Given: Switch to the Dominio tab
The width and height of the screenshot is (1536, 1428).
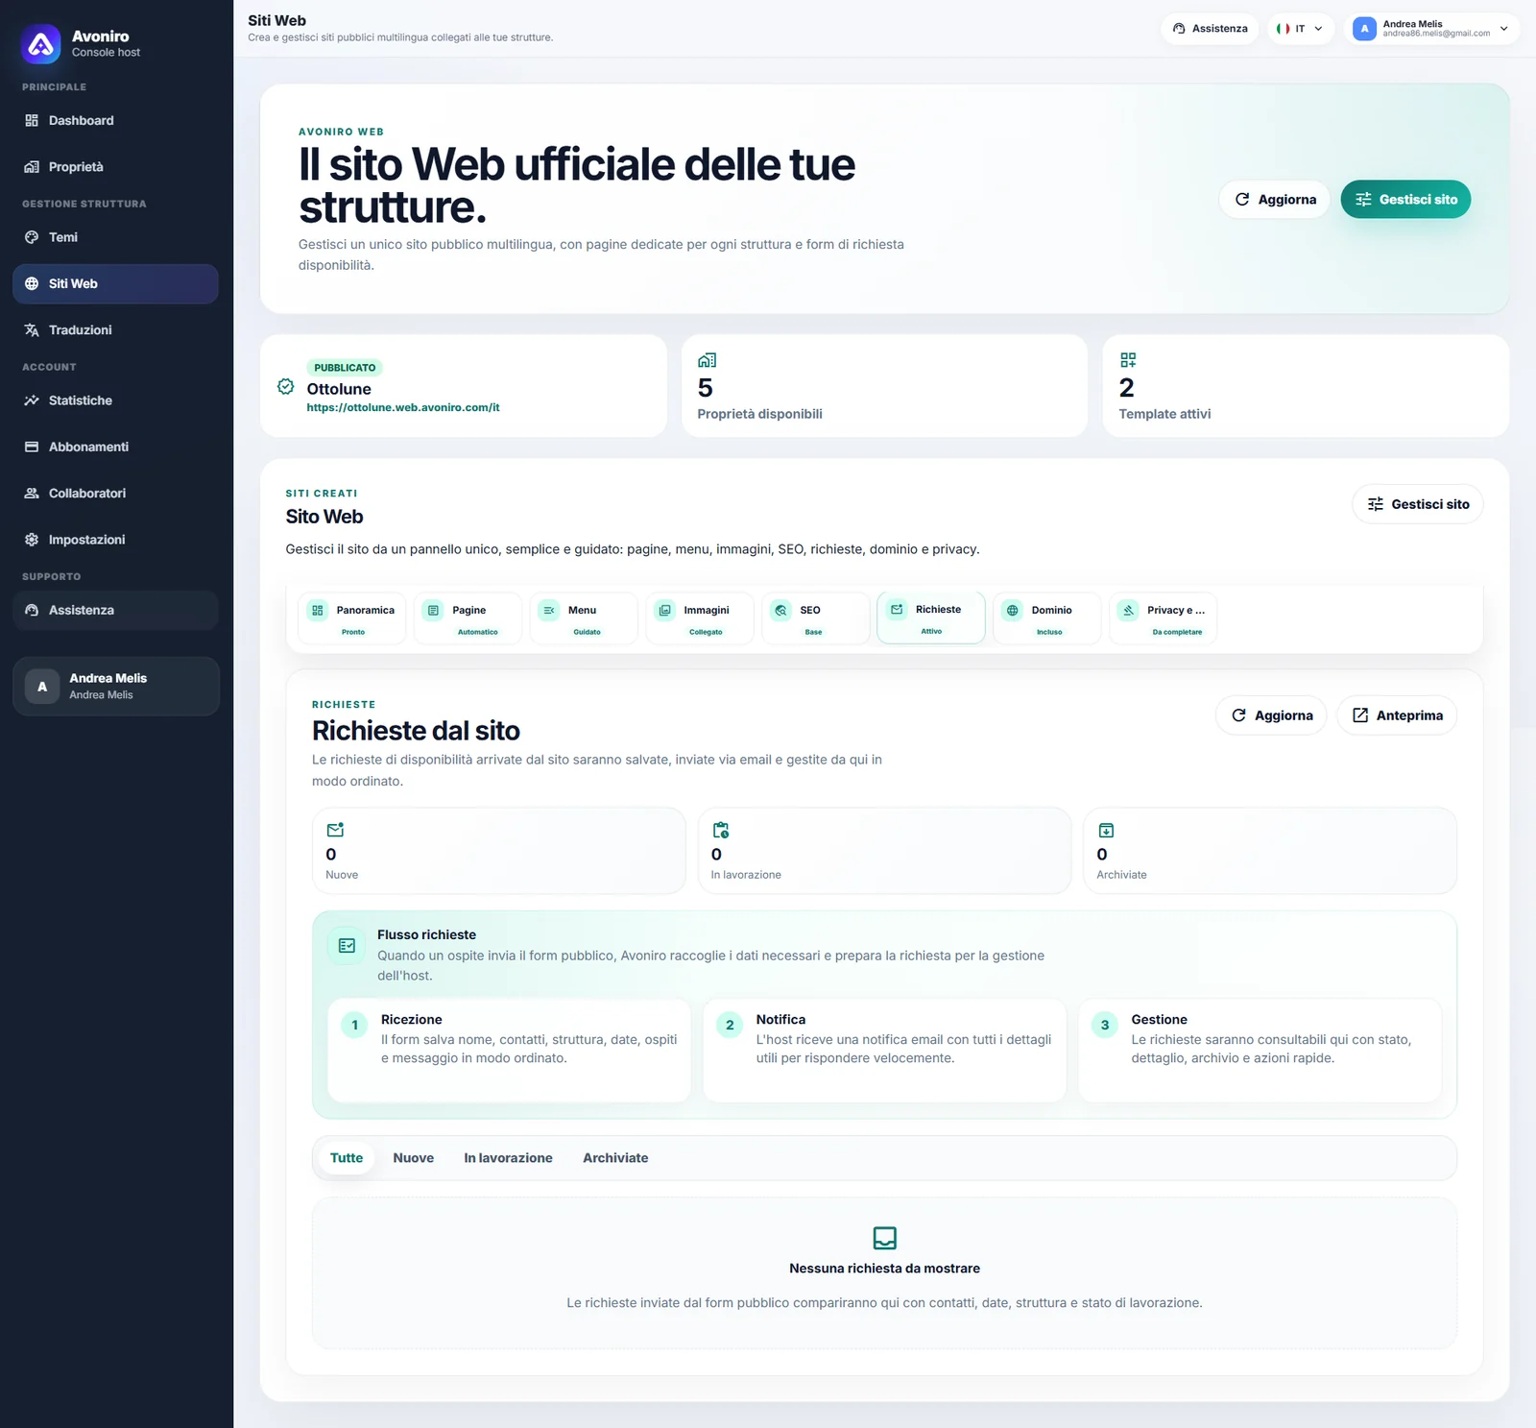Looking at the screenshot, I should 1047,618.
